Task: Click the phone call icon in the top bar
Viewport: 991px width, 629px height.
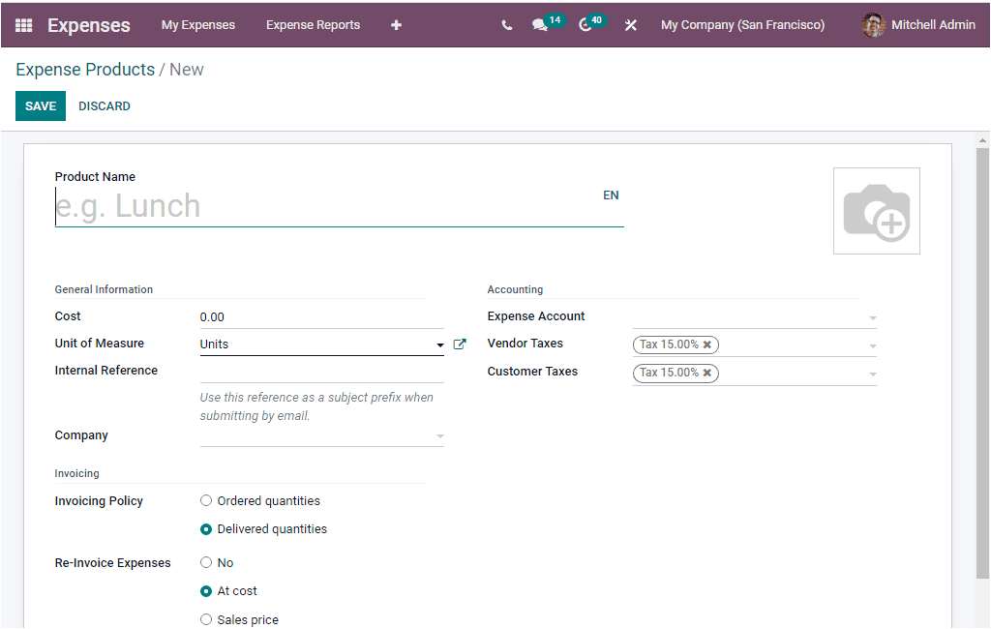Action: 506,24
